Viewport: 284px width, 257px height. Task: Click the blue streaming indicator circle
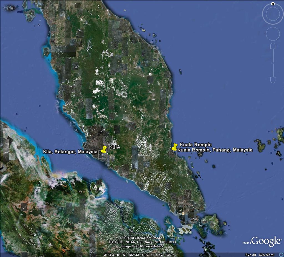point(282,255)
